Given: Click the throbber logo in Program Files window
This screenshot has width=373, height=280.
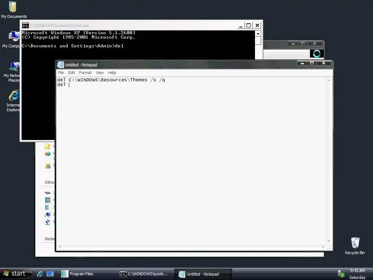Looking at the screenshot, I should (317, 54).
